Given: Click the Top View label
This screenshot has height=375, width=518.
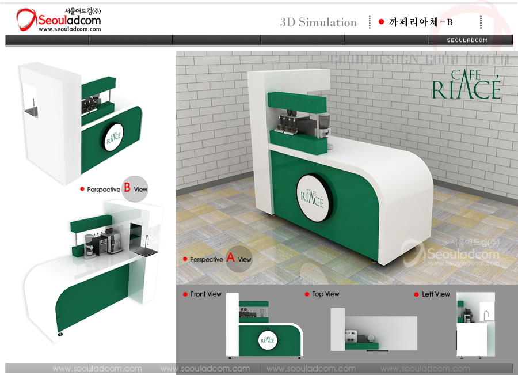Looking at the screenshot, I should [x=326, y=294].
